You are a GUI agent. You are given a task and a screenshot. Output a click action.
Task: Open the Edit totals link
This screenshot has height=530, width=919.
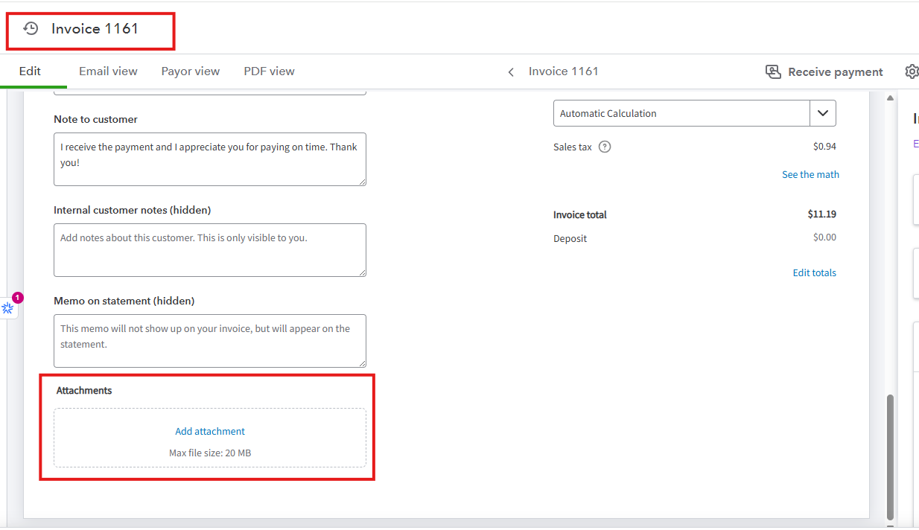click(814, 272)
